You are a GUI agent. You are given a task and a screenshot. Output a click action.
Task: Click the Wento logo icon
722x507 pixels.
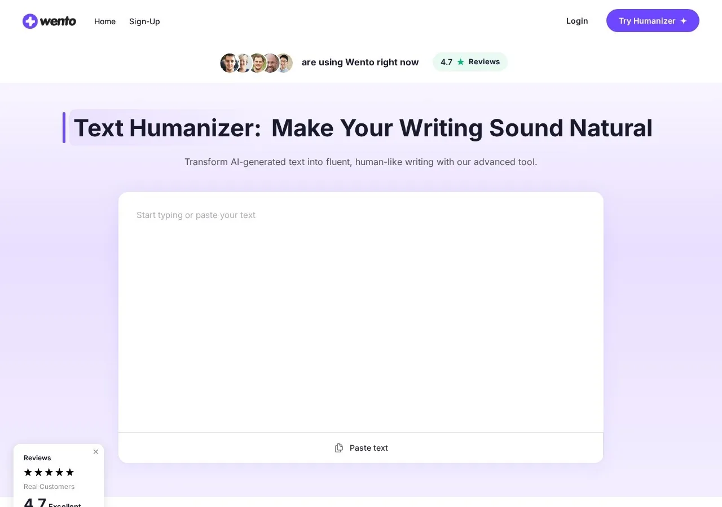point(30,21)
